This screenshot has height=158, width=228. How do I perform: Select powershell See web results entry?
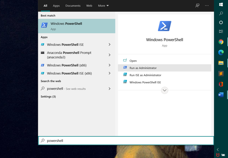tap(77, 89)
